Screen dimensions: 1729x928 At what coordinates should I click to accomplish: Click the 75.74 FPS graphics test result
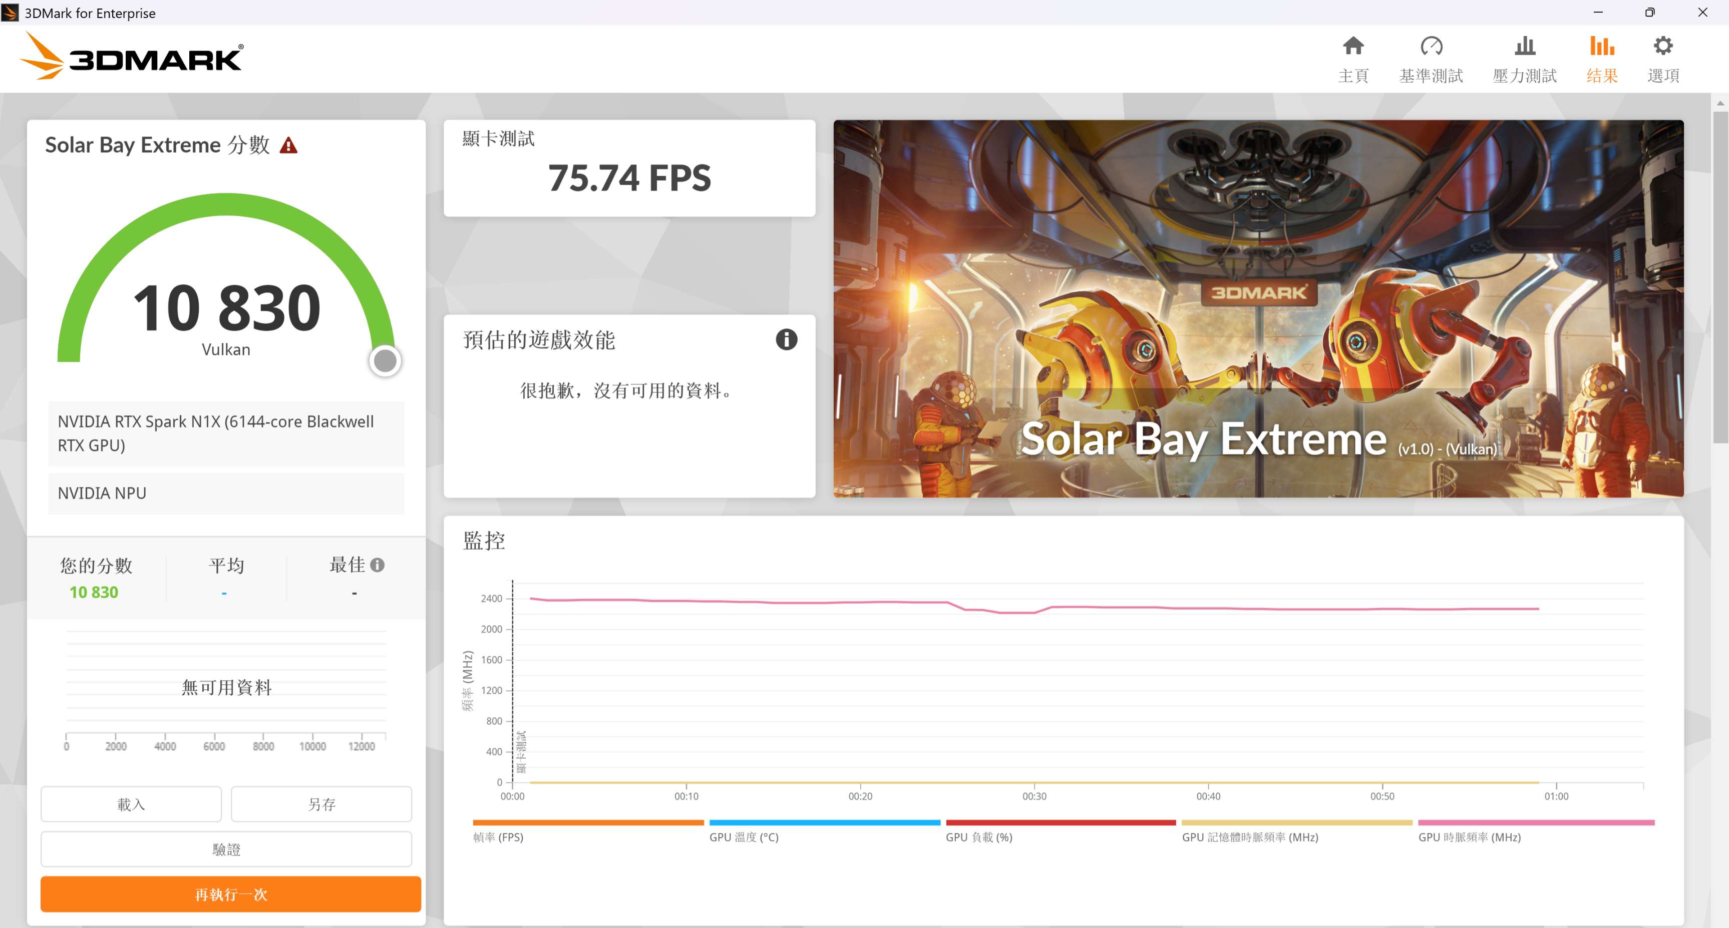click(x=629, y=179)
